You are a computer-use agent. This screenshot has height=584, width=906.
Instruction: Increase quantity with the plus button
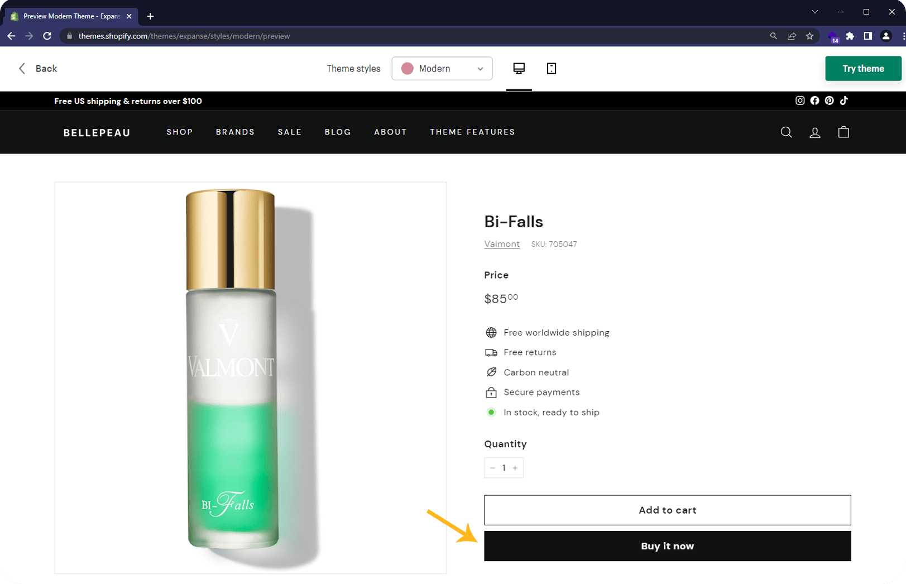(x=515, y=468)
